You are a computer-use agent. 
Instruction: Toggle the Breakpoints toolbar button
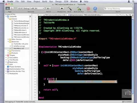click(x=62, y=9)
